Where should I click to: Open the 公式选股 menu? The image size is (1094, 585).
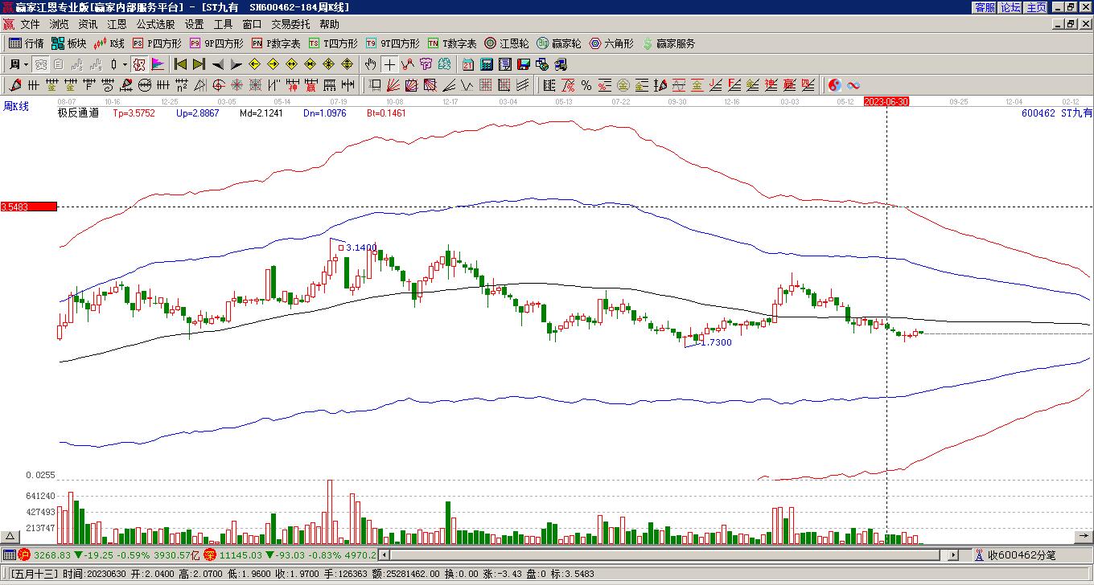tap(155, 25)
